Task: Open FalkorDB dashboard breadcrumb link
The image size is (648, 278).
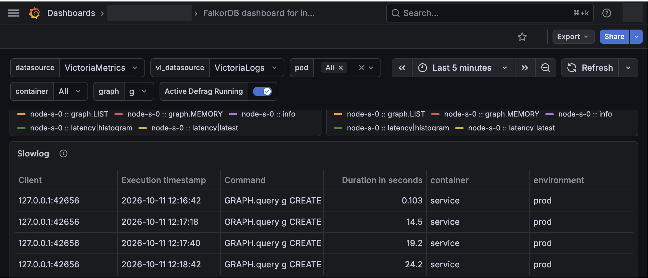Action: click(259, 13)
